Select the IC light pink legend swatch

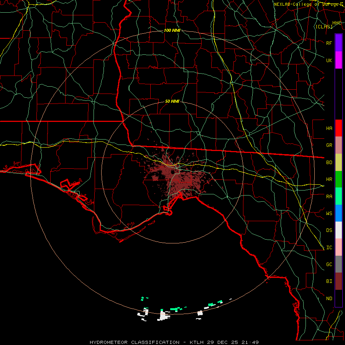coord(338,247)
